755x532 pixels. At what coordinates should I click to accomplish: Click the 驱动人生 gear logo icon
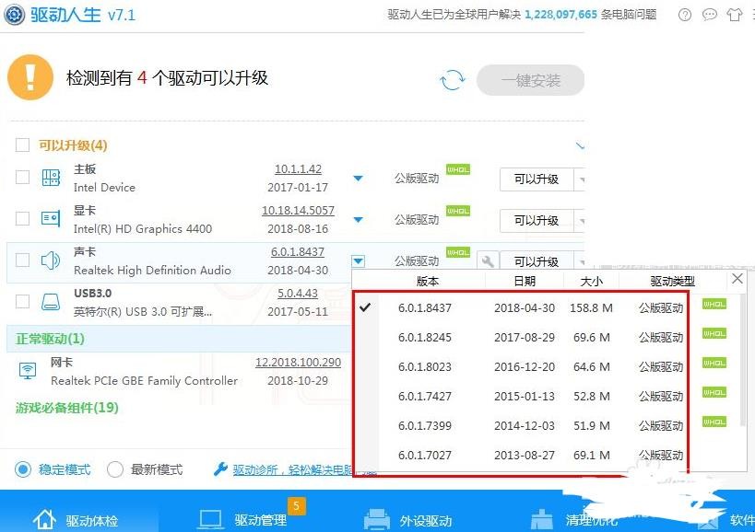click(x=14, y=15)
